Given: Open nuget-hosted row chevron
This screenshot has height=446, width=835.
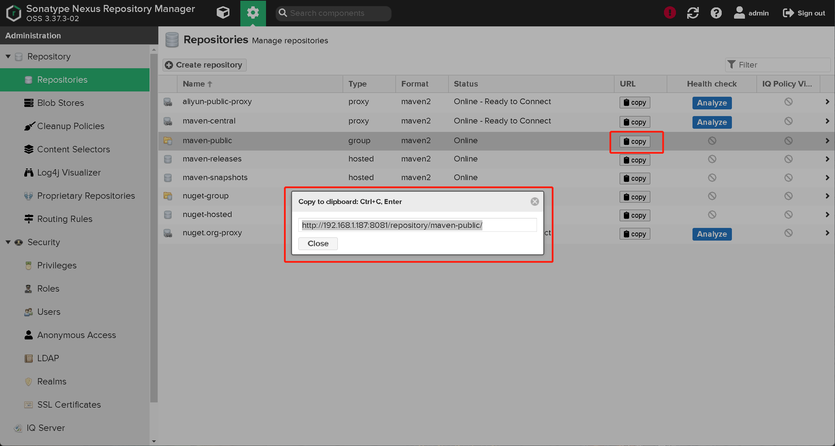Looking at the screenshot, I should point(827,215).
